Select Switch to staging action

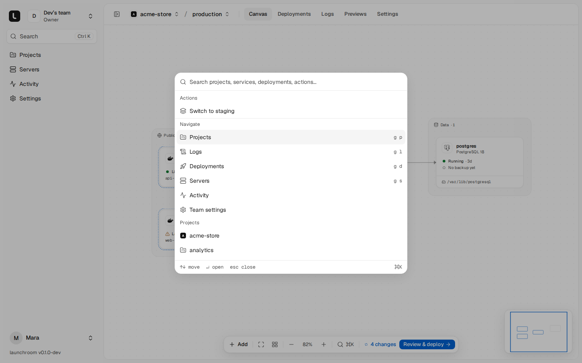click(x=291, y=111)
